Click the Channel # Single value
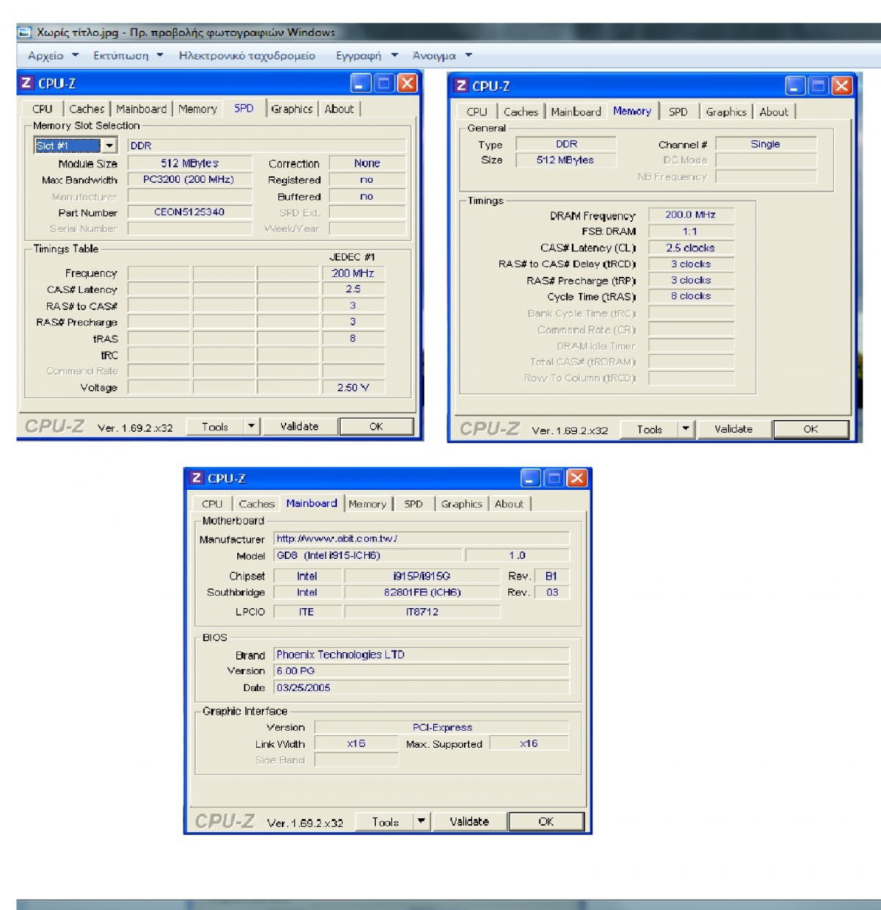Image resolution: width=881 pixels, height=910 pixels. (x=766, y=144)
